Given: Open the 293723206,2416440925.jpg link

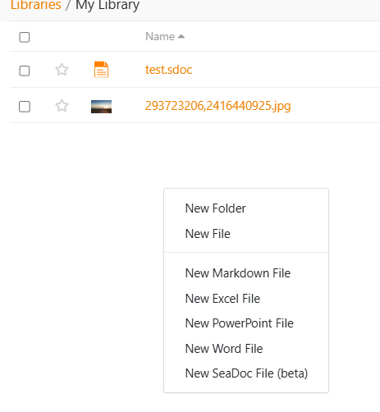Looking at the screenshot, I should pyautogui.click(x=217, y=106).
